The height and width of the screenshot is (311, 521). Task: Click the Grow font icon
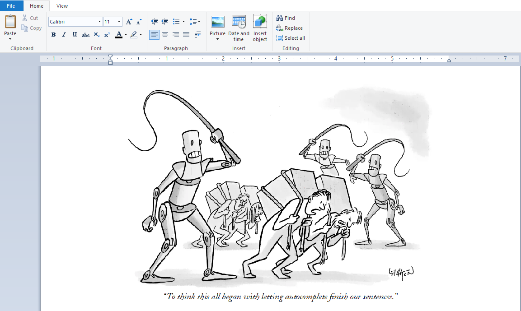coord(129,22)
